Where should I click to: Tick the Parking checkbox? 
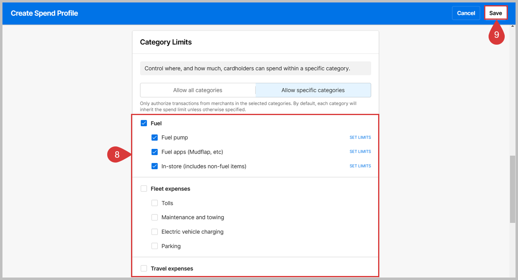154,246
